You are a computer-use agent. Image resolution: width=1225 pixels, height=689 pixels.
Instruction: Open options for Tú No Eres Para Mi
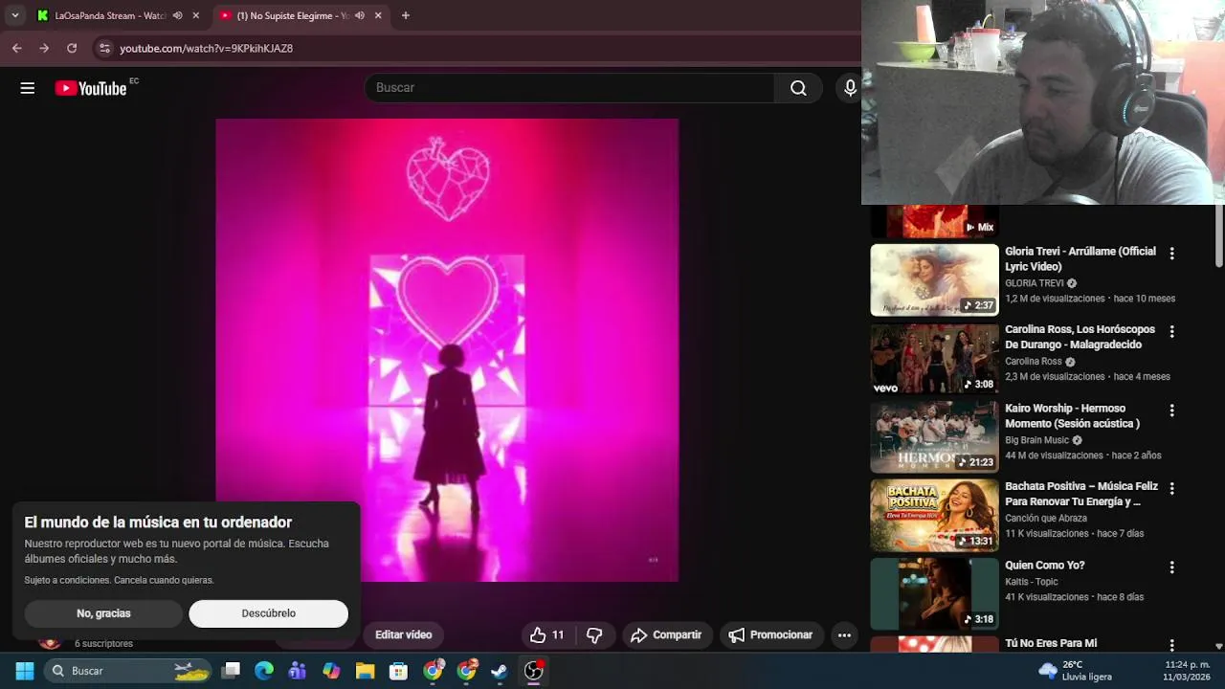[x=1171, y=646]
